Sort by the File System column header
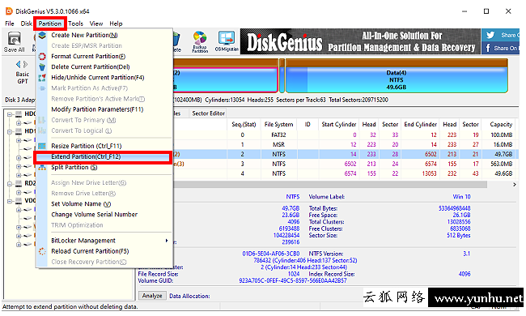The height and width of the screenshot is (316, 526). (x=278, y=125)
